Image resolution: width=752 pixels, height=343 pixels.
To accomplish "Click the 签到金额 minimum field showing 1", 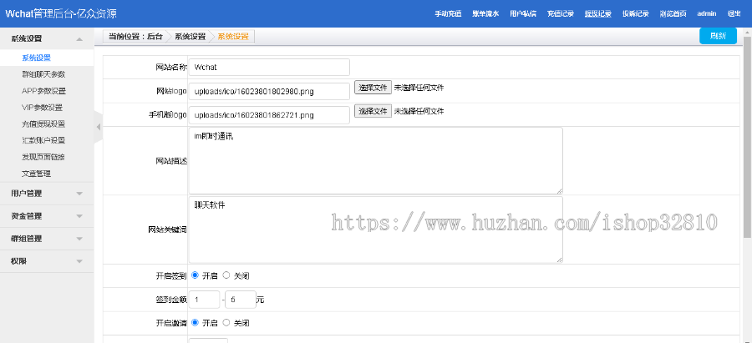I will coord(205,300).
